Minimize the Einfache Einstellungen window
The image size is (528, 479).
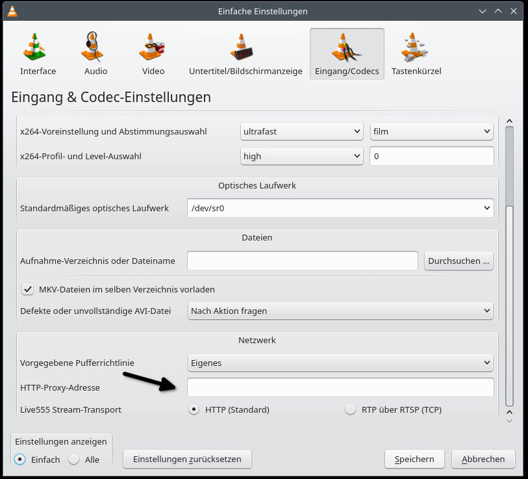tap(483, 11)
